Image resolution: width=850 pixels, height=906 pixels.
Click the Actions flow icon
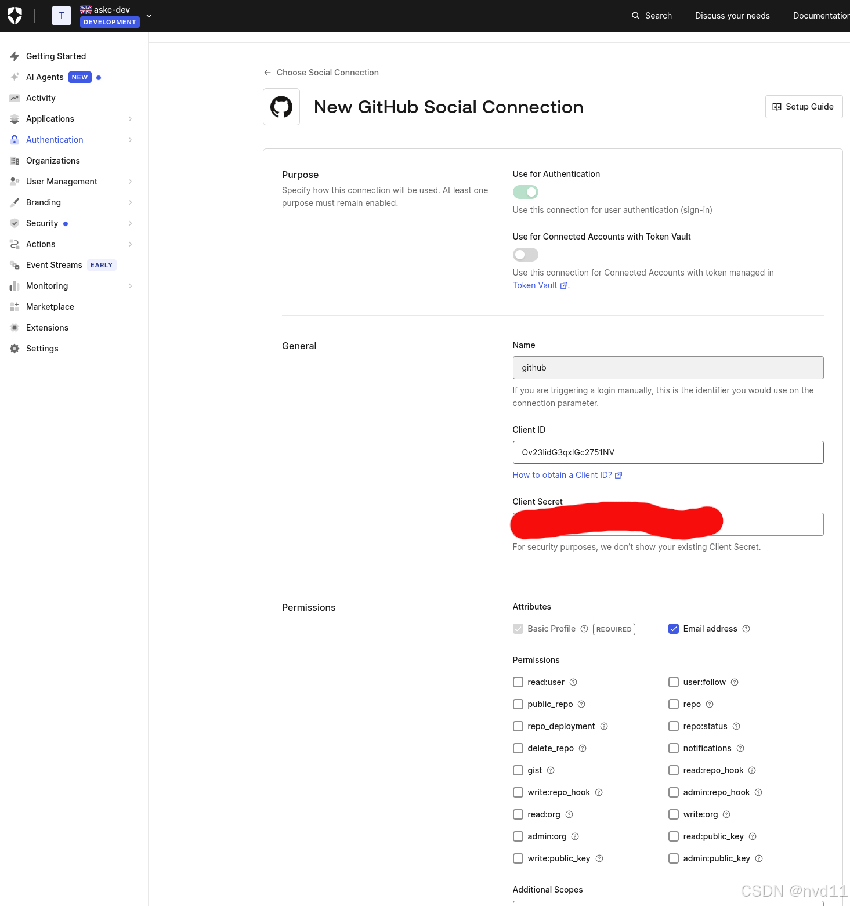pyautogui.click(x=15, y=244)
